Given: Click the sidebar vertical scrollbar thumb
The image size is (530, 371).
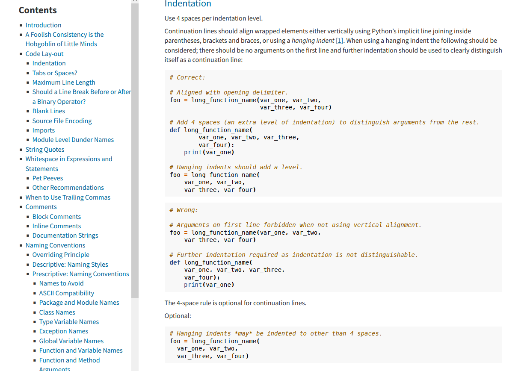Looking at the screenshot, I should (135, 150).
